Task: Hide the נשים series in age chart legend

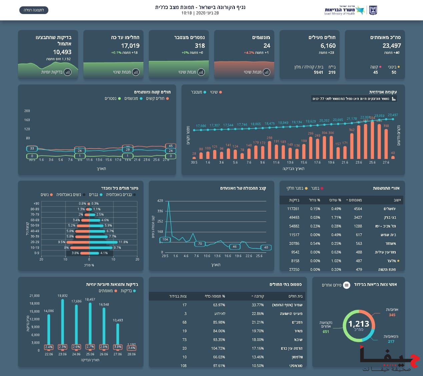Action: [x=46, y=195]
